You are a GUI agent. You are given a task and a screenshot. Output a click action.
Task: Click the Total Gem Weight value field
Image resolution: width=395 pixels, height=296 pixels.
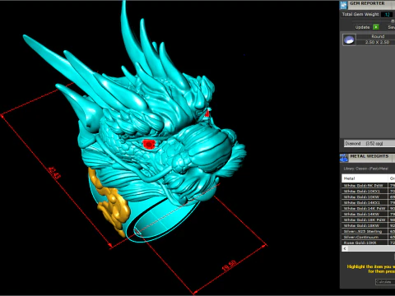[387, 15]
